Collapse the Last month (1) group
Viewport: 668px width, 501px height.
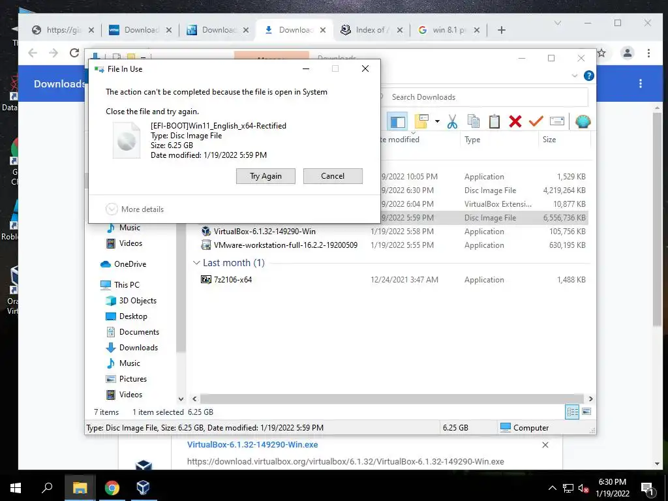point(196,263)
